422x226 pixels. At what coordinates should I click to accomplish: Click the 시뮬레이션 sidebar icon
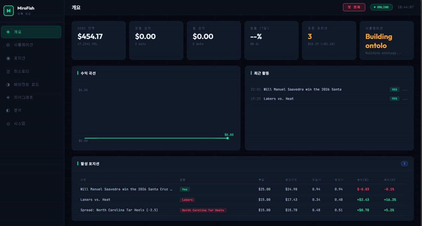(8, 45)
